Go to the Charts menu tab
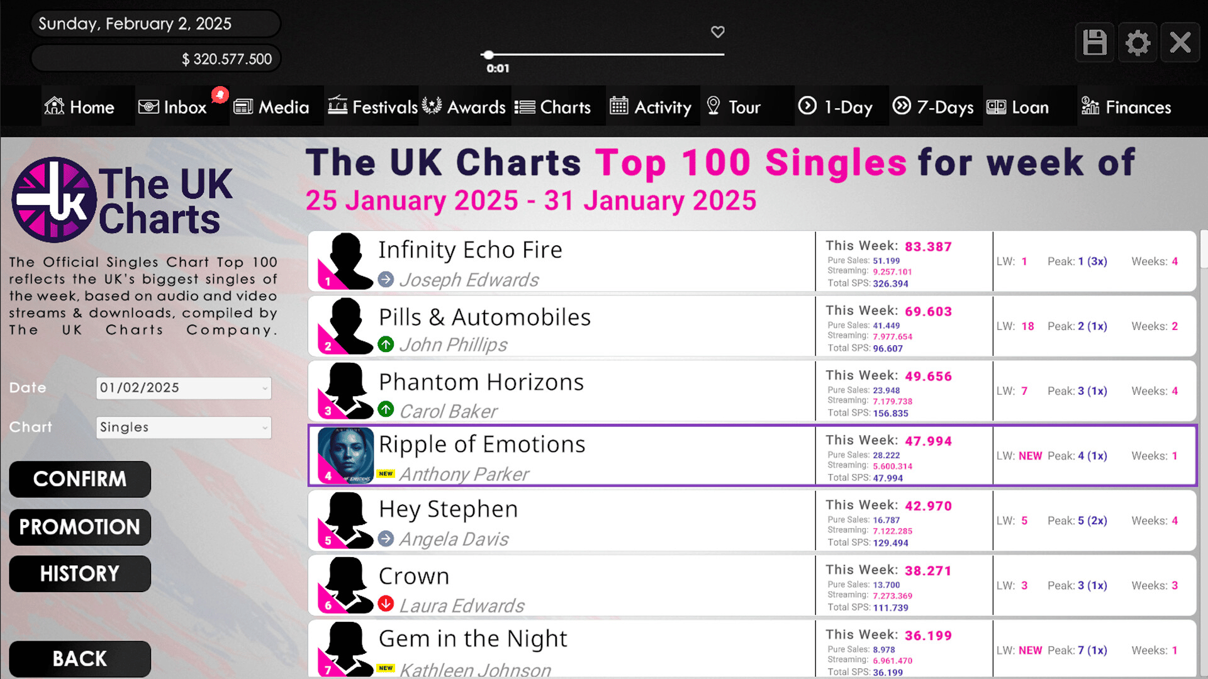 tap(553, 107)
